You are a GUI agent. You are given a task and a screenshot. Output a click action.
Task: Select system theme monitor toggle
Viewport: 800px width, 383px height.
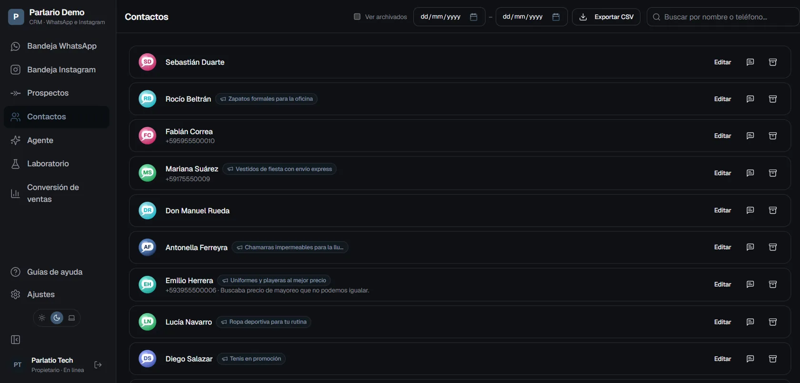click(71, 318)
